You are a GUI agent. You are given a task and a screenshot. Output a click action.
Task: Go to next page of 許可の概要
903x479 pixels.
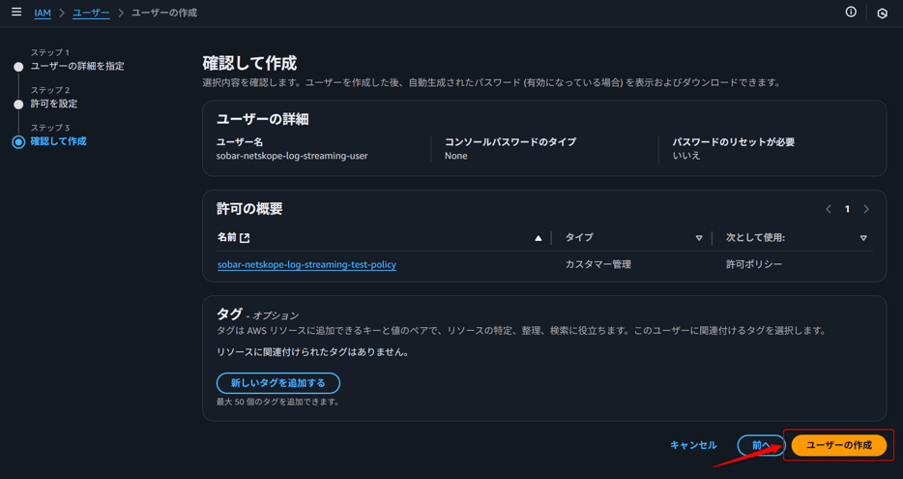pos(865,209)
